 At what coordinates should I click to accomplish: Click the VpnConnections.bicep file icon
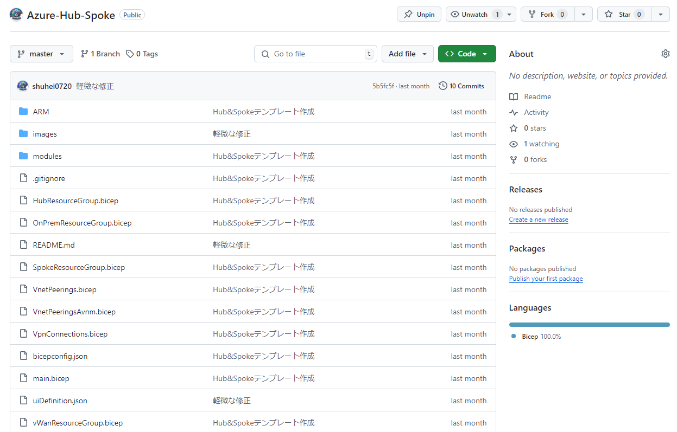coord(23,334)
